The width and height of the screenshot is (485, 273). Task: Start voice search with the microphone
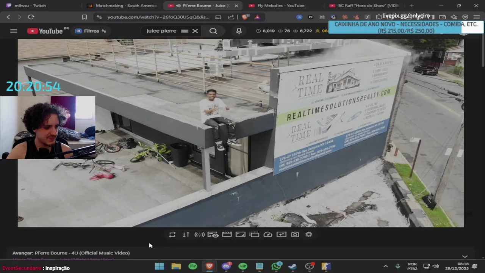tap(239, 31)
